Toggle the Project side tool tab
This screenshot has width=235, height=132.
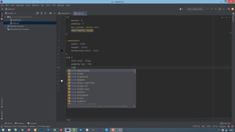point(1,16)
